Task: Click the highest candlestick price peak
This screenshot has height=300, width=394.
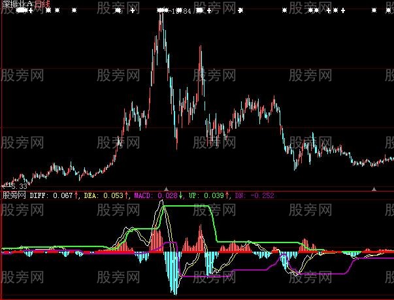Action: (x=161, y=14)
